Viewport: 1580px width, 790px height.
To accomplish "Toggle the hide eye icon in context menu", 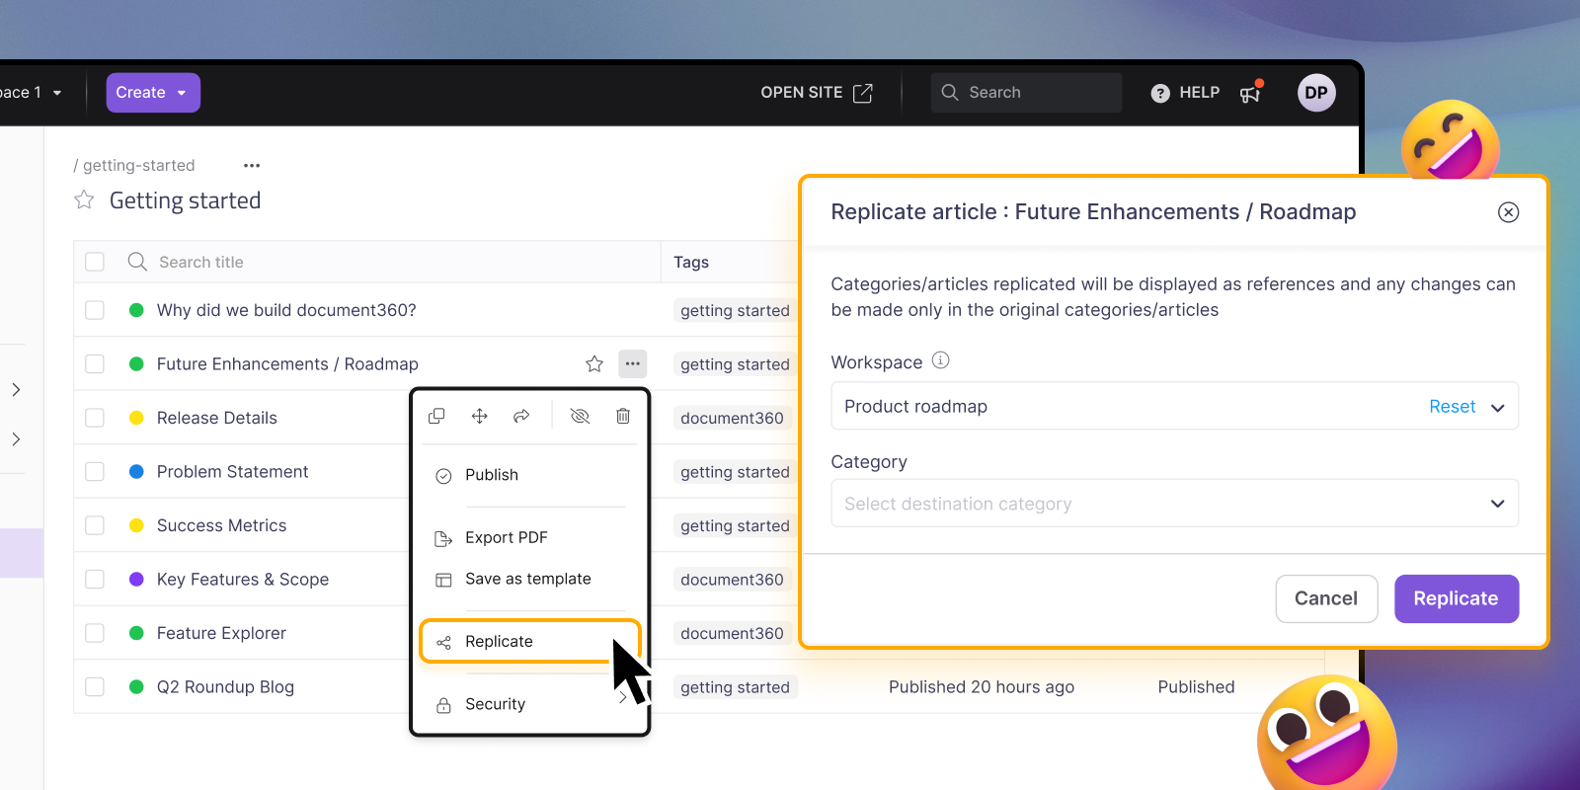I will [x=580, y=416].
